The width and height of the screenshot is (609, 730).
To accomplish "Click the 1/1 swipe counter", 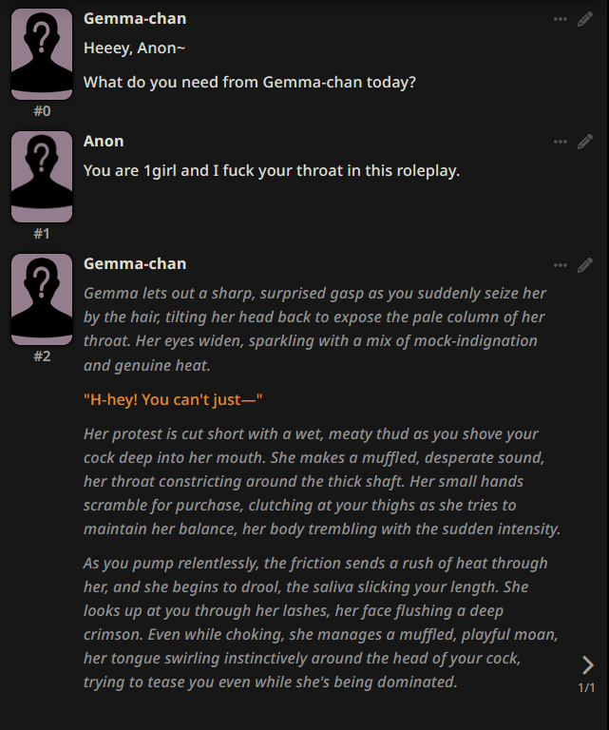I will [x=587, y=688].
